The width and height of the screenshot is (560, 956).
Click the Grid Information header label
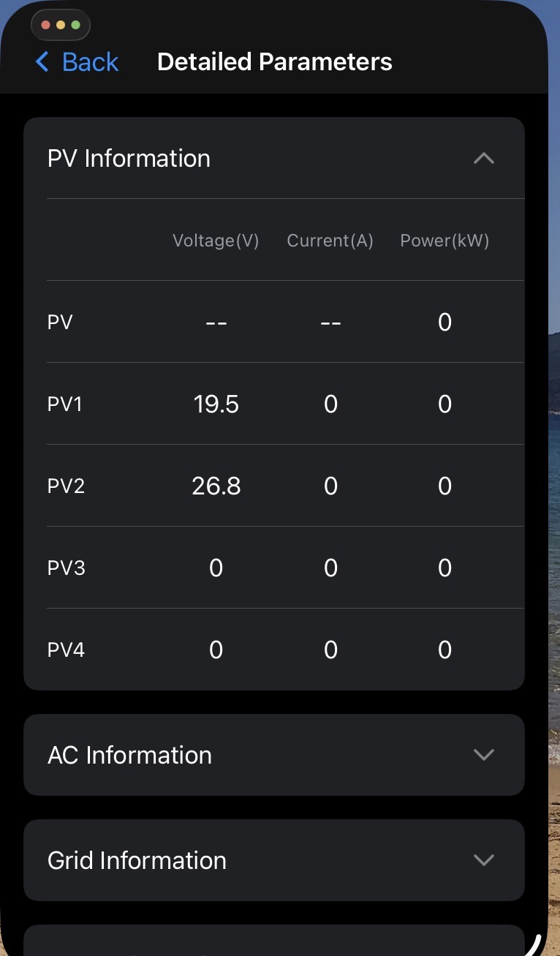point(137,860)
